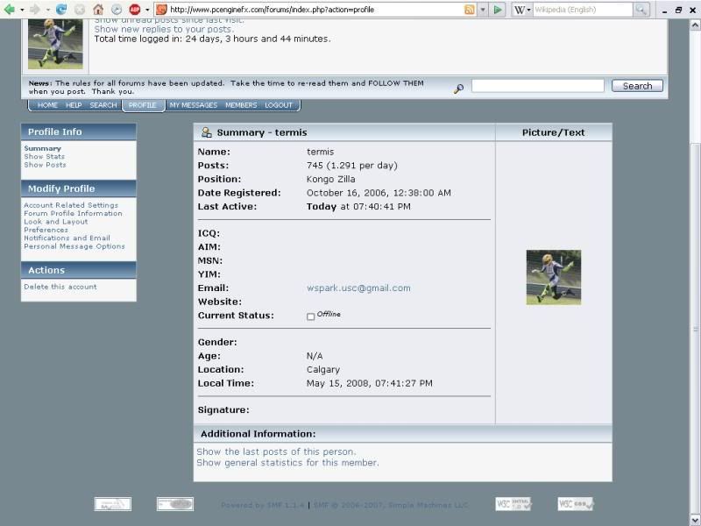701x526 pixels.
Task: Click Delete this account link
Action: point(60,287)
